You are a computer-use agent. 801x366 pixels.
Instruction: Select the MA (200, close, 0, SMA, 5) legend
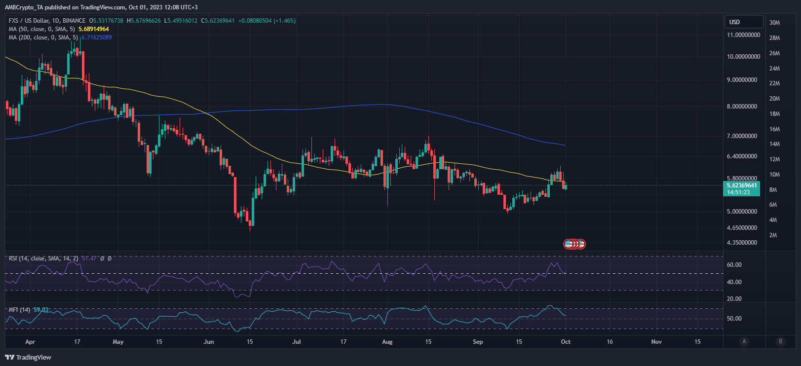coord(44,37)
